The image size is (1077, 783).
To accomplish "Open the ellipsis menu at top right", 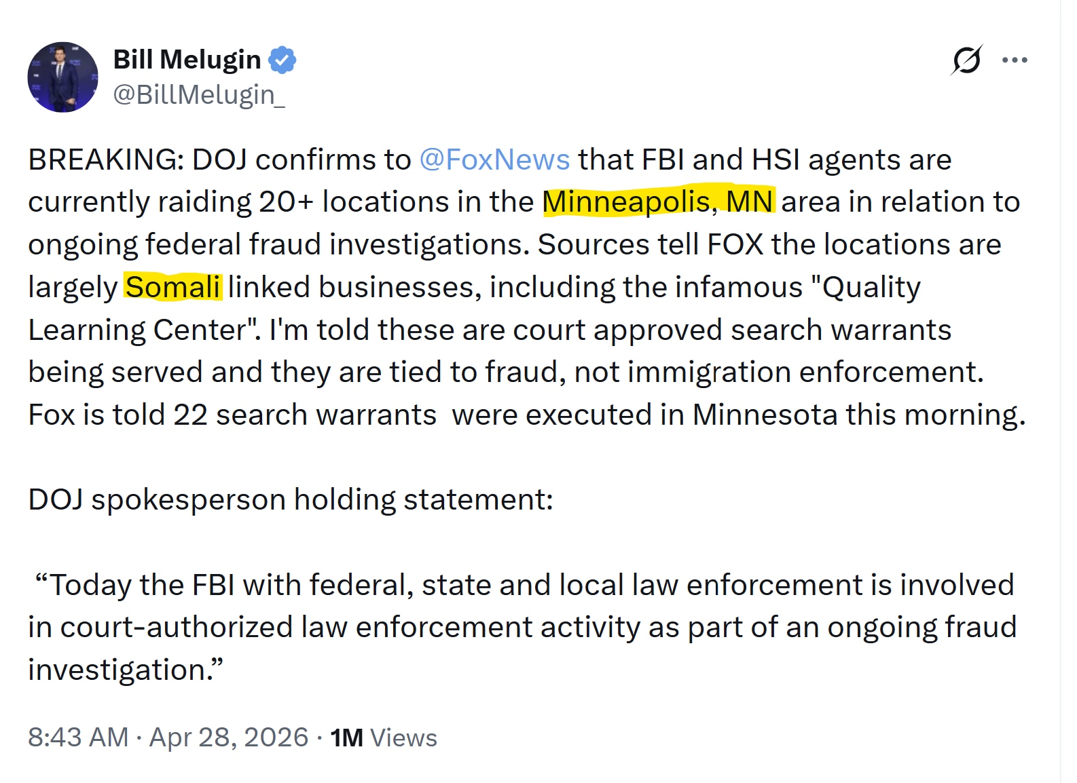I will [1014, 60].
